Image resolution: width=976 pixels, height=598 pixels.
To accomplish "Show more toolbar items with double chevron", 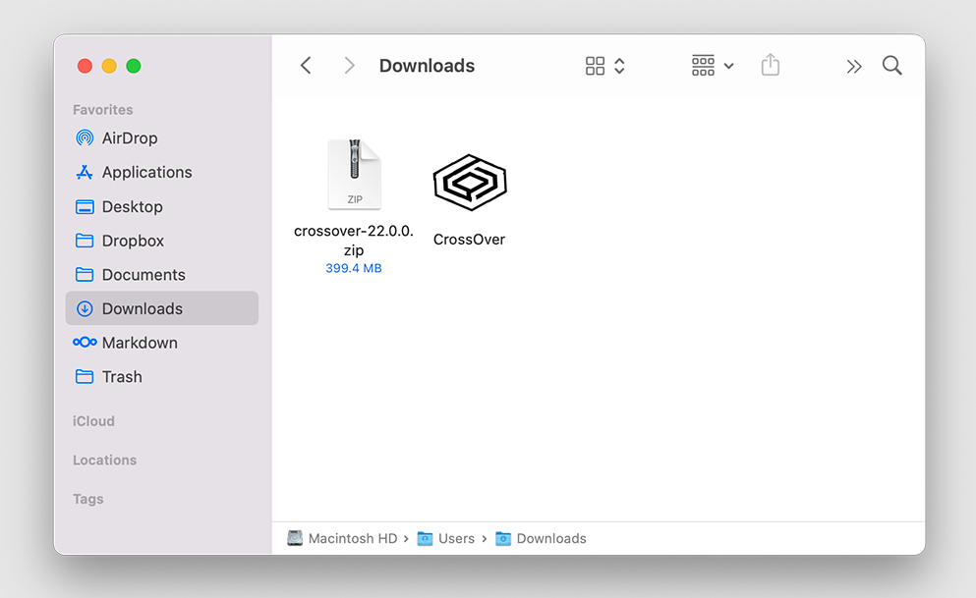I will coord(854,66).
